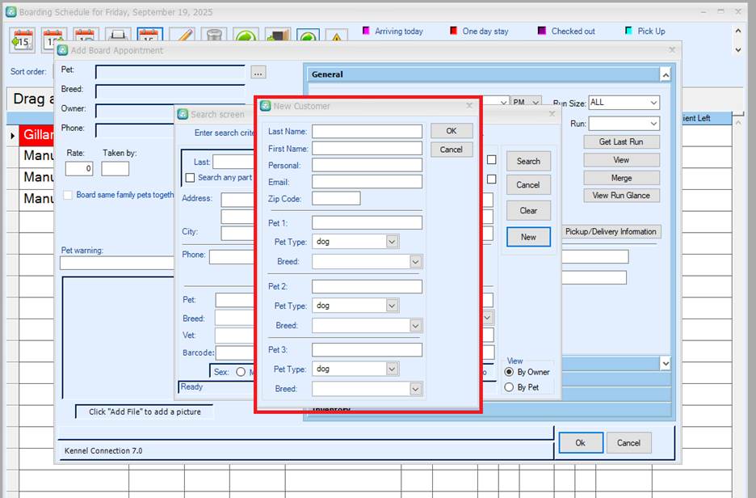Click the previous day calendar icon

pyautogui.click(x=23, y=38)
